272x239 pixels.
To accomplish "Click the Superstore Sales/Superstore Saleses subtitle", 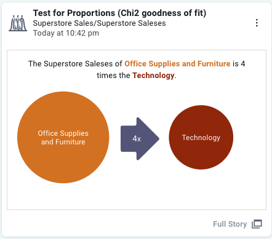I will coord(99,23).
